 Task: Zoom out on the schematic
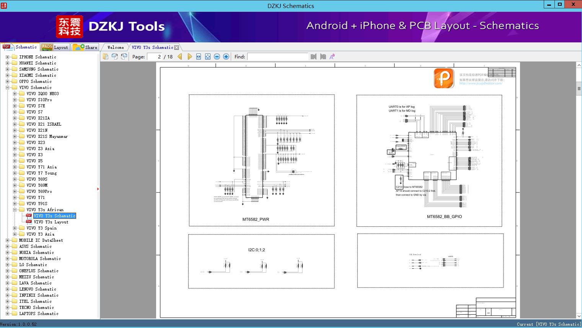[x=217, y=56]
